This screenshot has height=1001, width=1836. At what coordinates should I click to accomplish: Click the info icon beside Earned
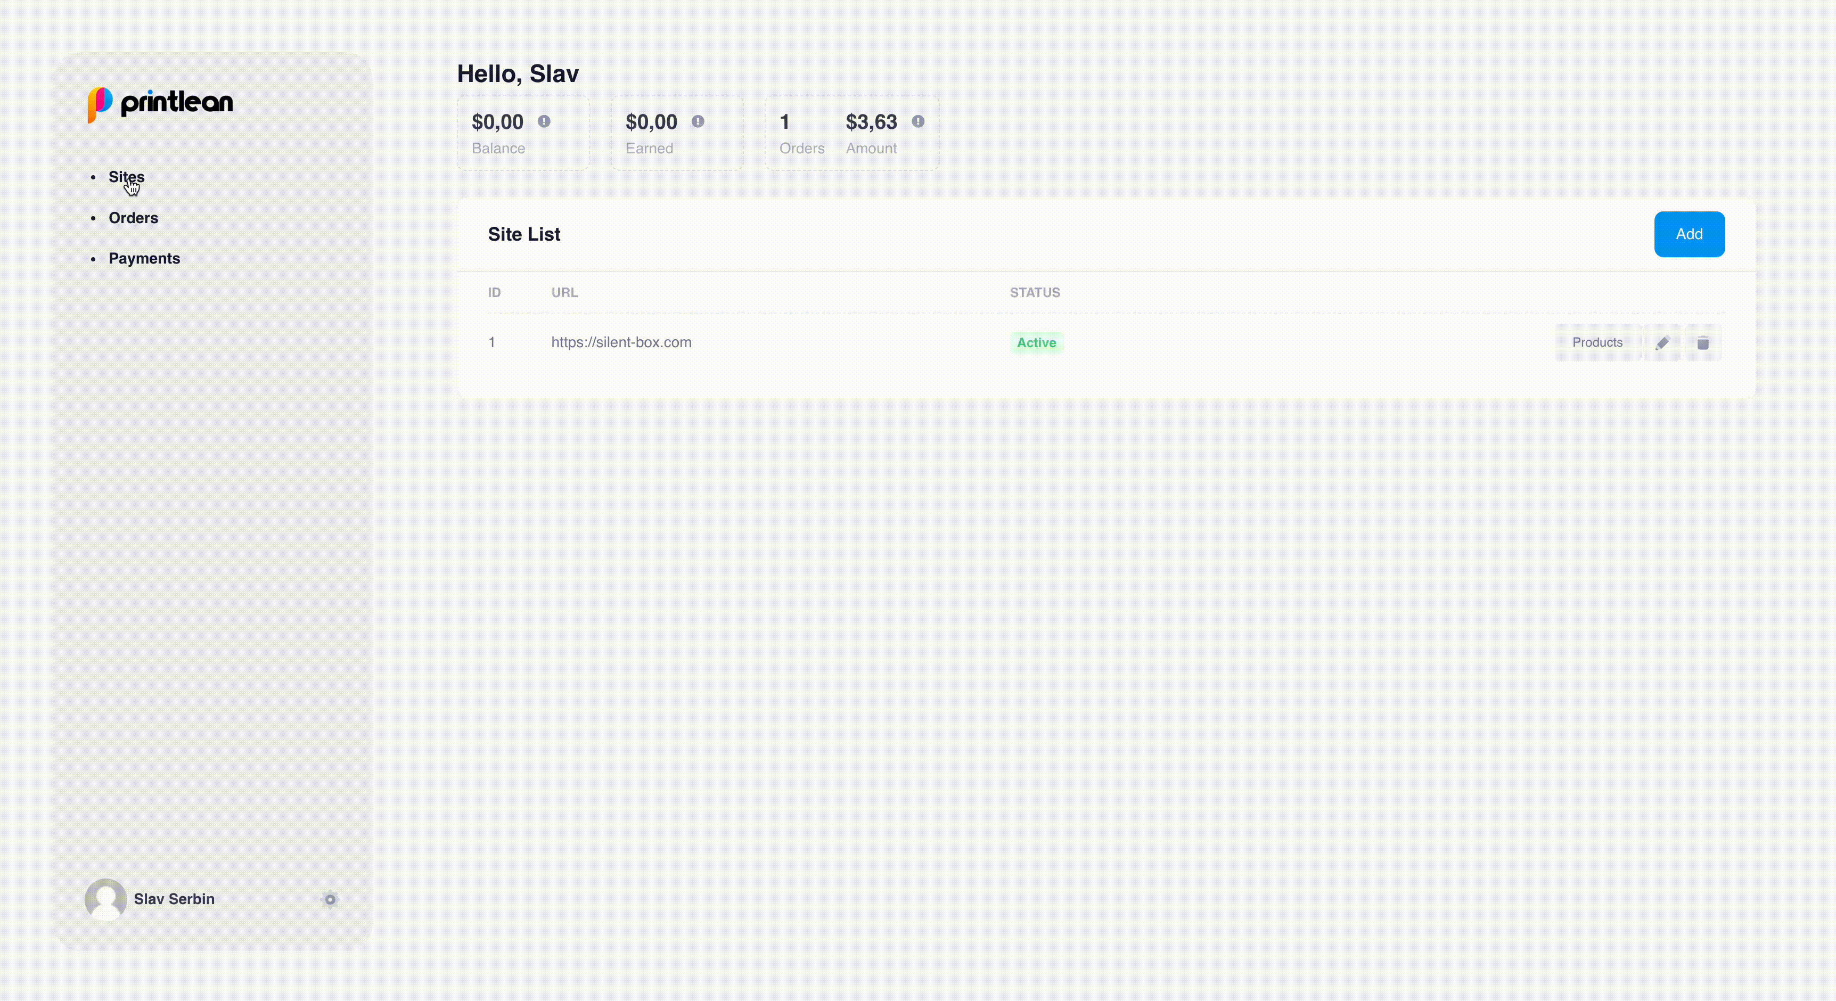[698, 122]
